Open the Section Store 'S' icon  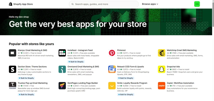[13, 69]
